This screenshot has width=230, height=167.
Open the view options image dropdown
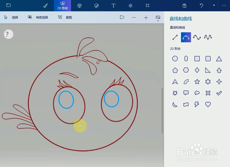pos(158,18)
